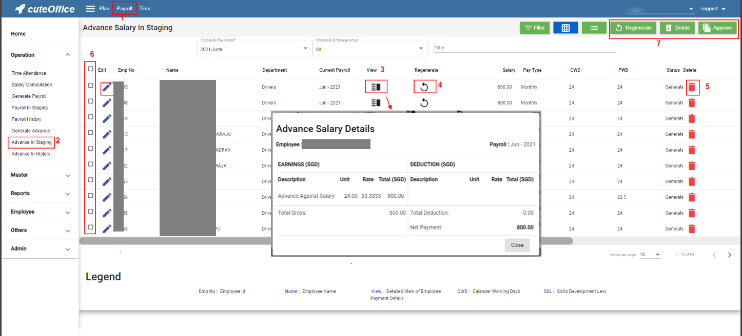Open the Payroll top menu
The height and width of the screenshot is (336, 742).
pyautogui.click(x=124, y=9)
